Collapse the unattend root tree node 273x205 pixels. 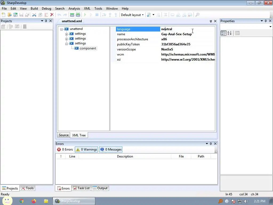pos(61,29)
